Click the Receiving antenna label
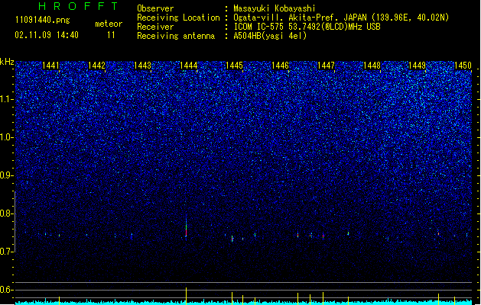 click(176, 36)
